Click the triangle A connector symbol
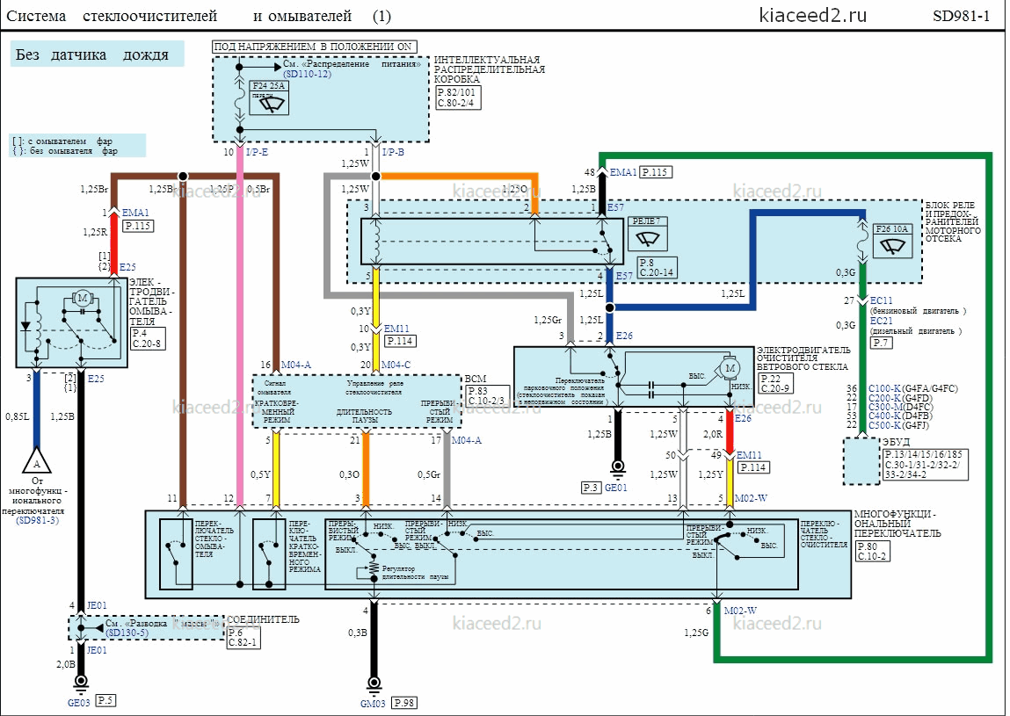1010x716 pixels. point(37,460)
